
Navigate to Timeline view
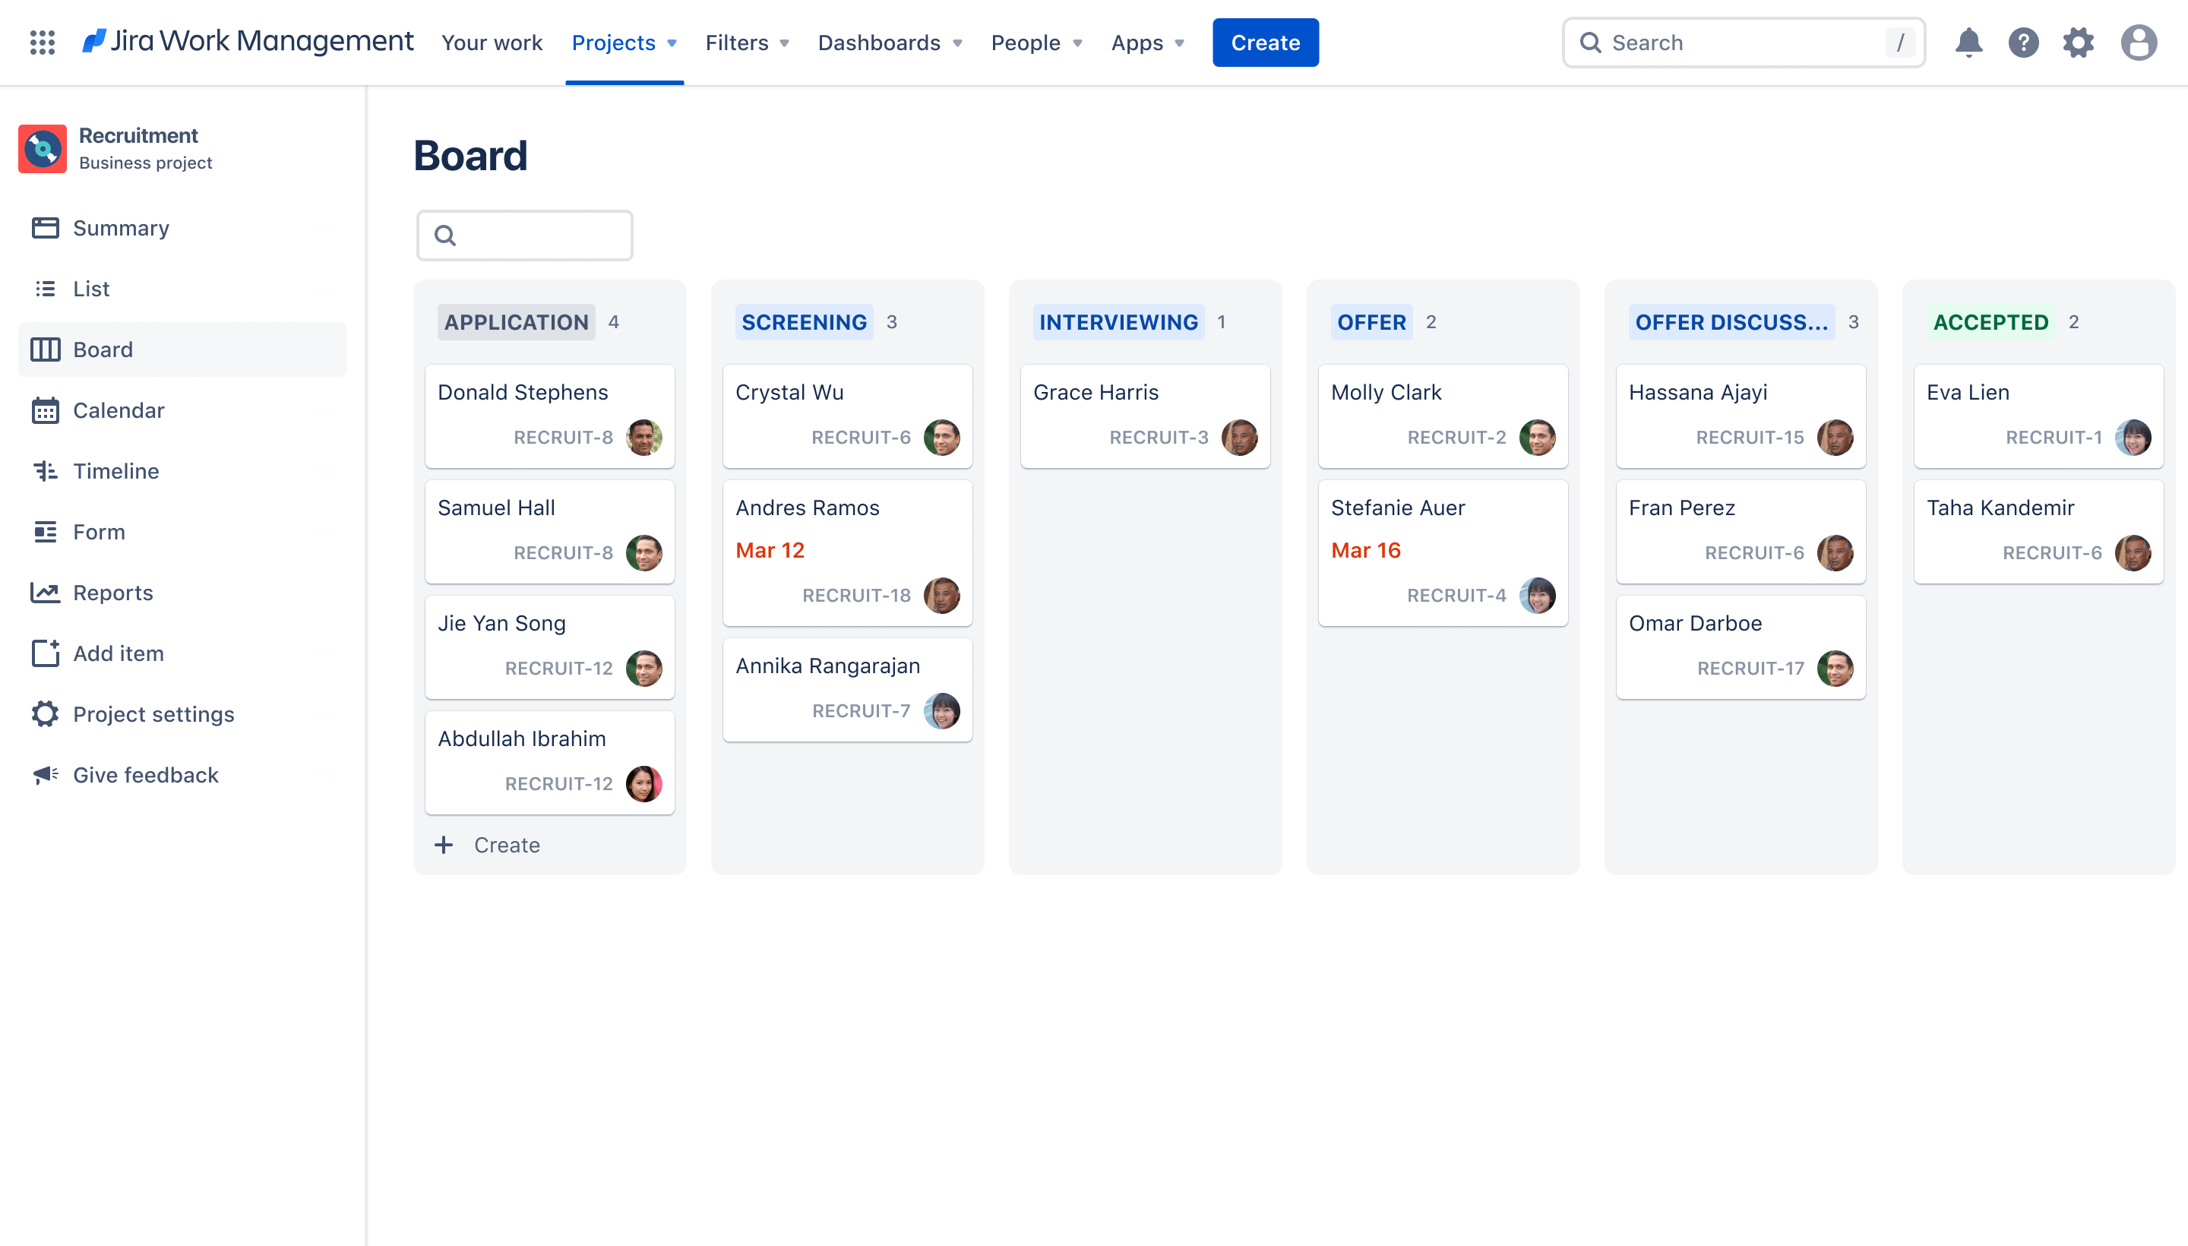pyautogui.click(x=115, y=470)
